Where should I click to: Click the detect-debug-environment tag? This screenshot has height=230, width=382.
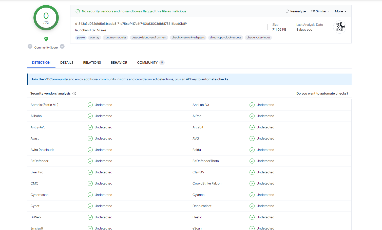149,38
